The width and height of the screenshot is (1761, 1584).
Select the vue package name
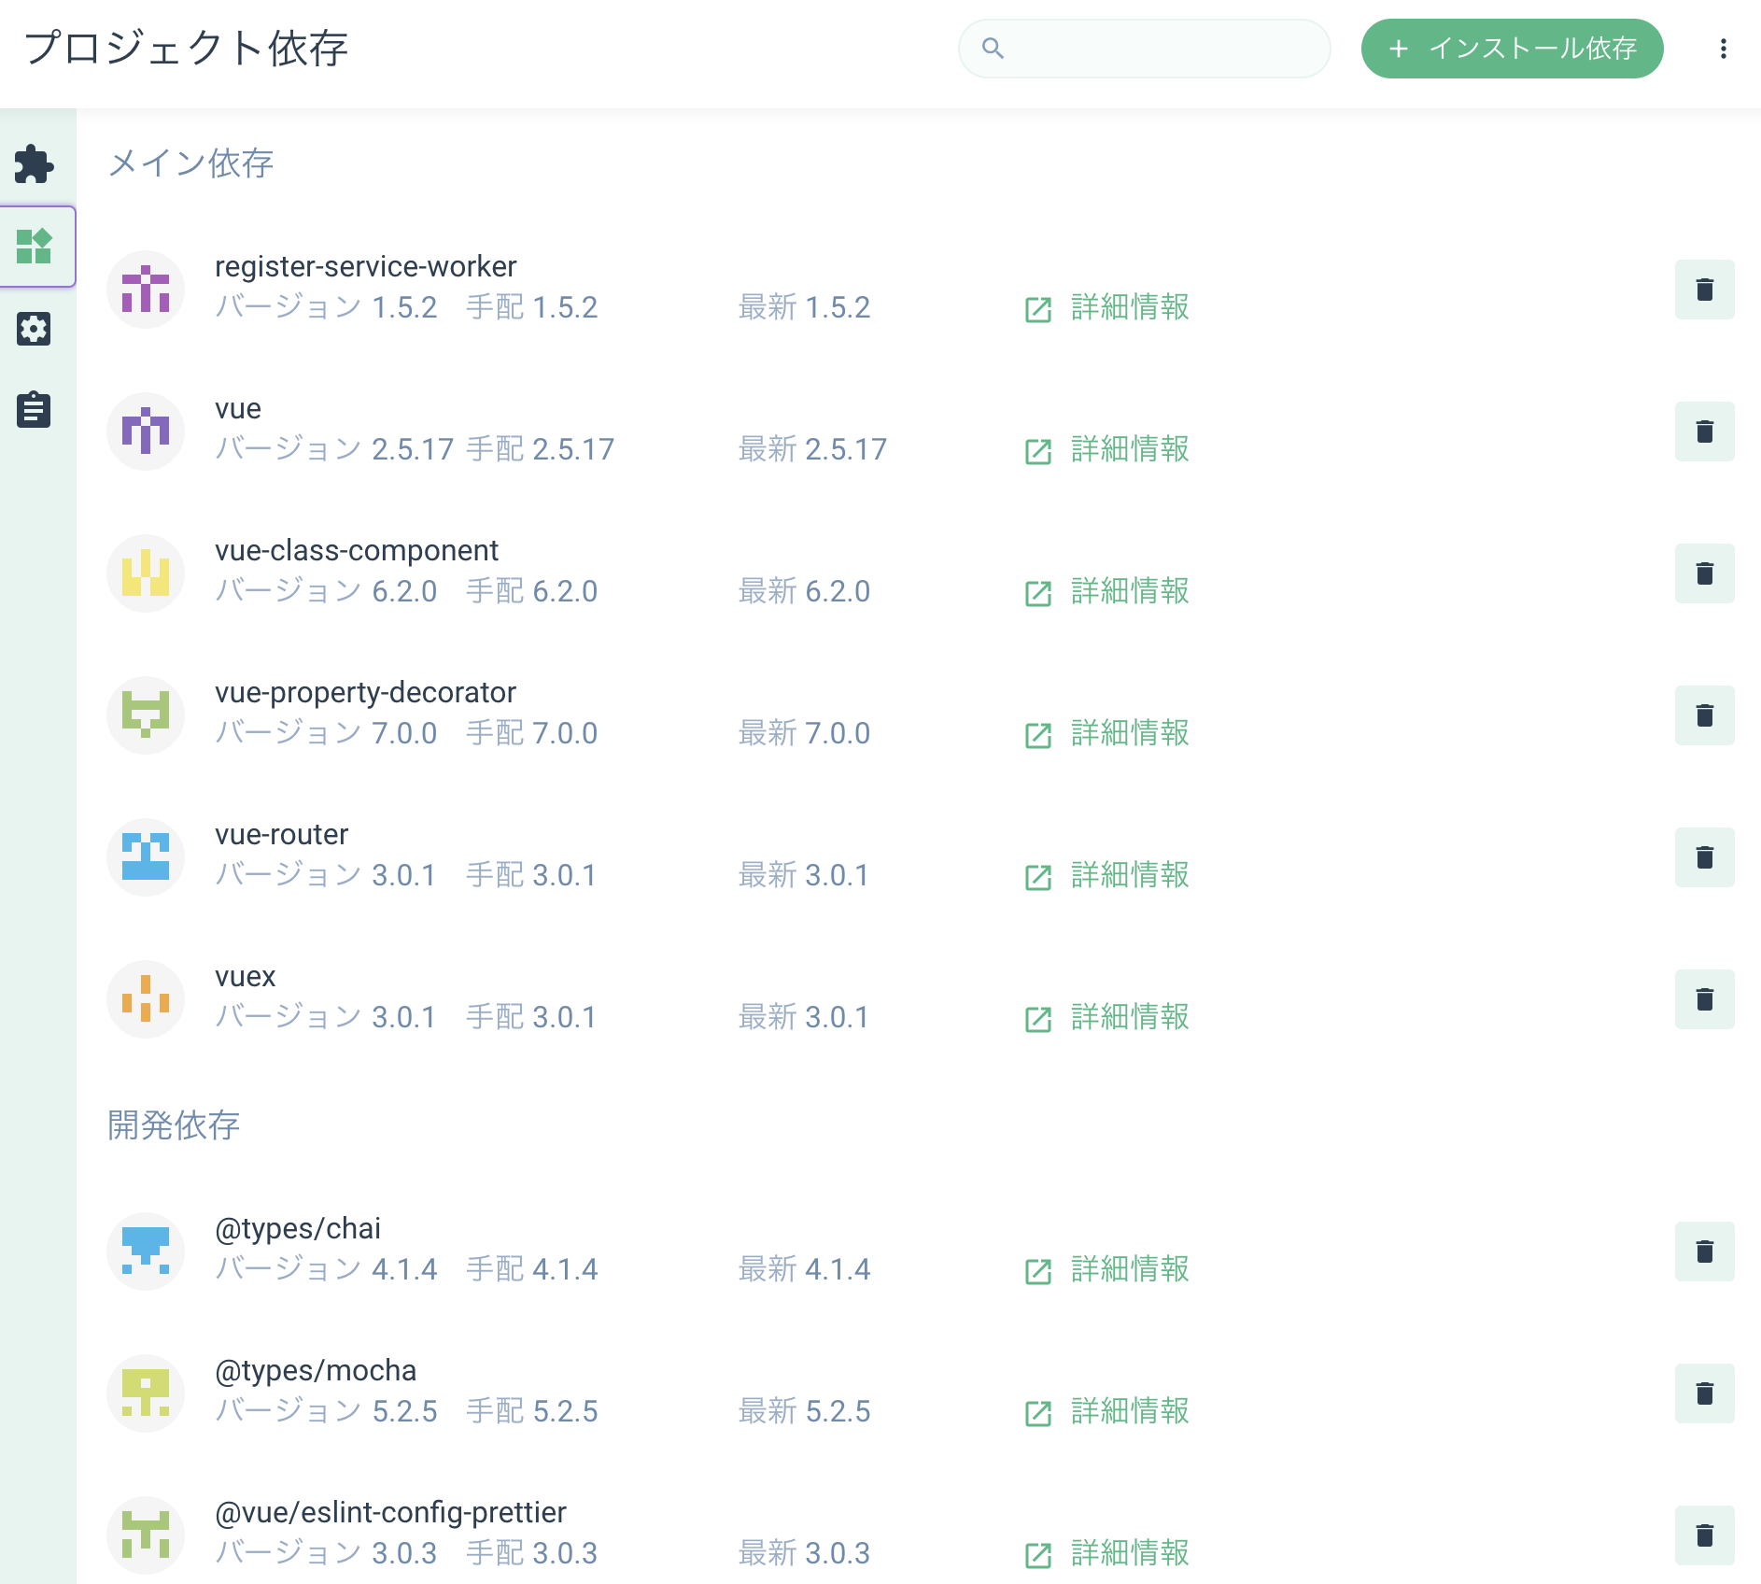pos(238,409)
